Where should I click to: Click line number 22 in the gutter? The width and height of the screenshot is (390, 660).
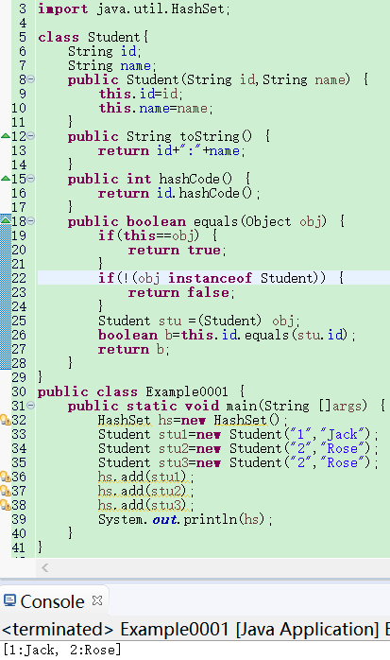click(x=19, y=278)
